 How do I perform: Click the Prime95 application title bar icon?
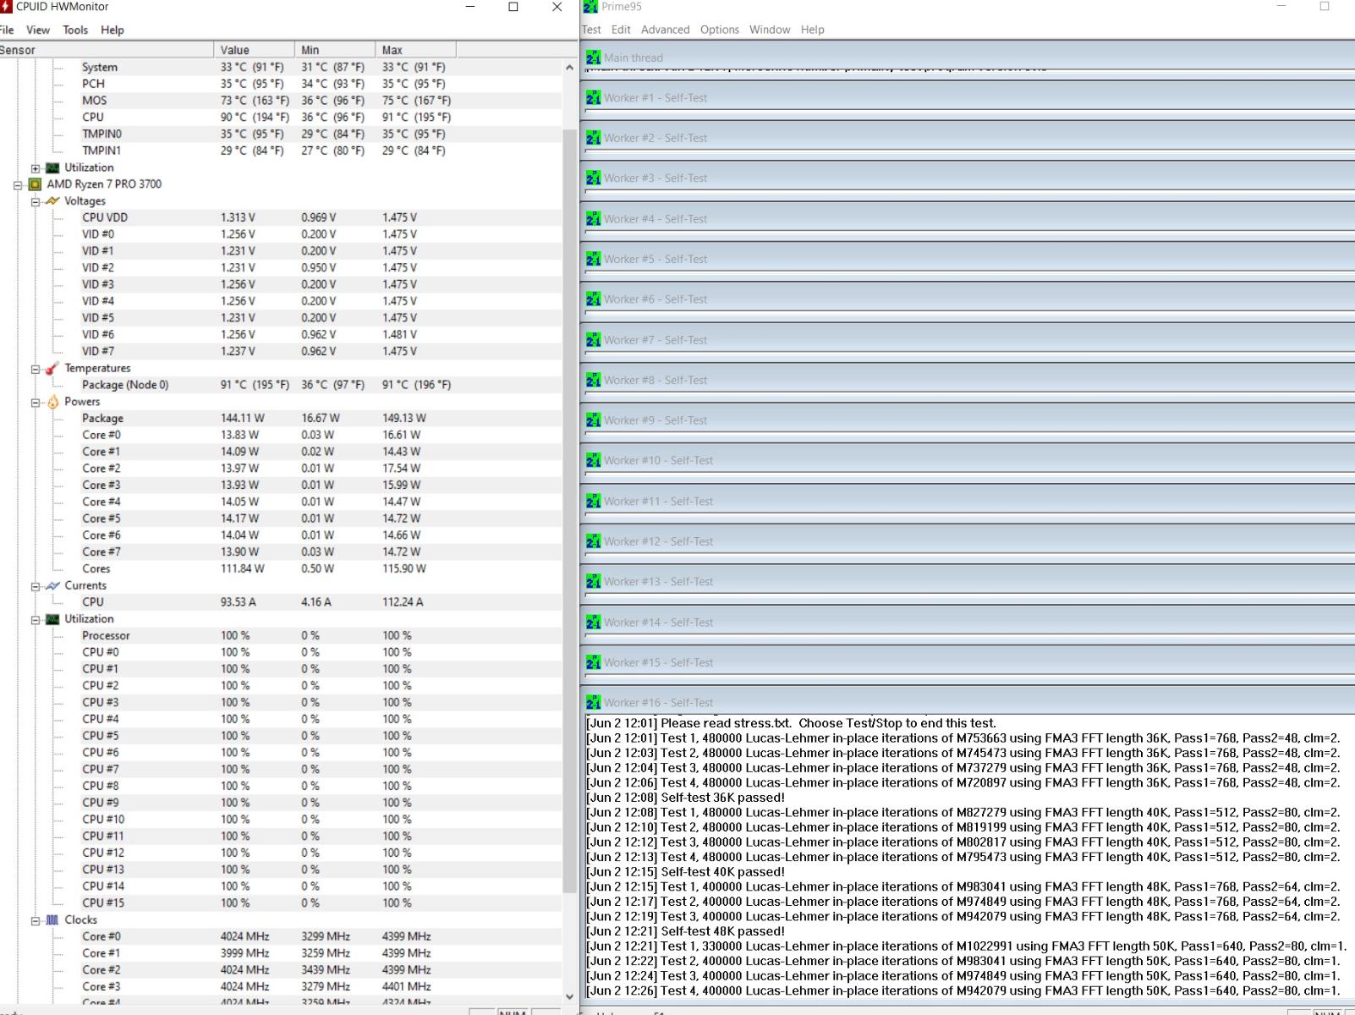590,7
